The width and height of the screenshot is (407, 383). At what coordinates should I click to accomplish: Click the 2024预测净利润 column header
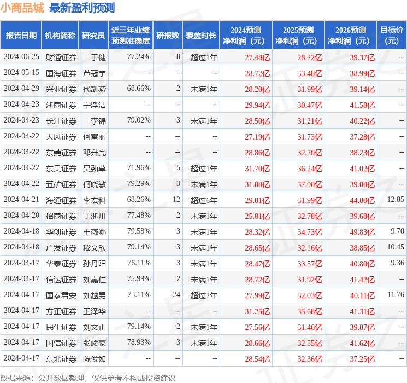click(246, 36)
